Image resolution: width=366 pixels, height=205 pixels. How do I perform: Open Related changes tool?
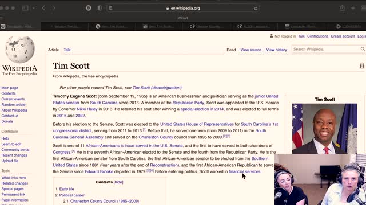[x=15, y=183]
